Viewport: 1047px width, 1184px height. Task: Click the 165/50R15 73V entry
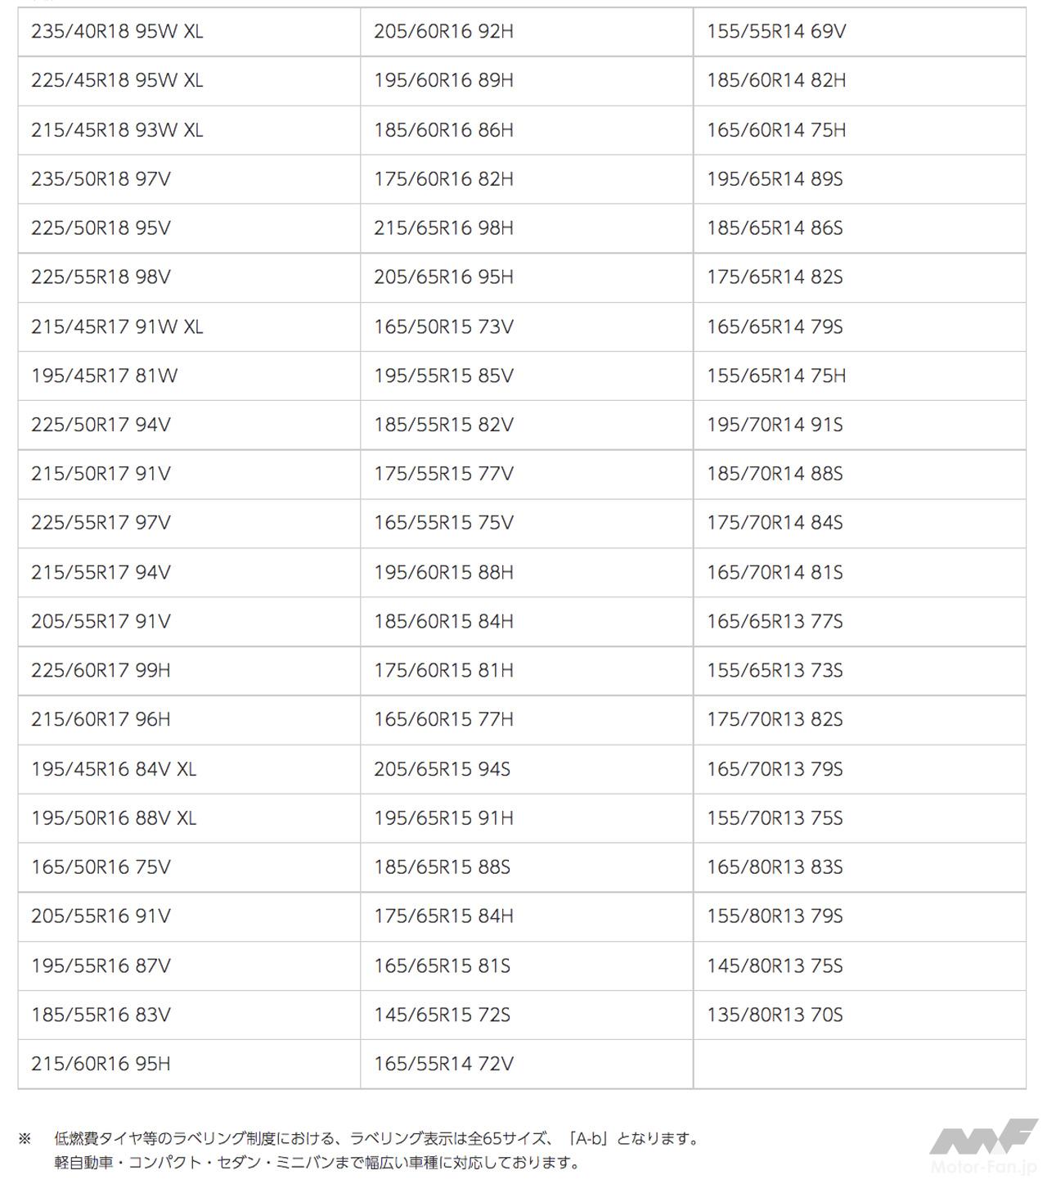443,327
